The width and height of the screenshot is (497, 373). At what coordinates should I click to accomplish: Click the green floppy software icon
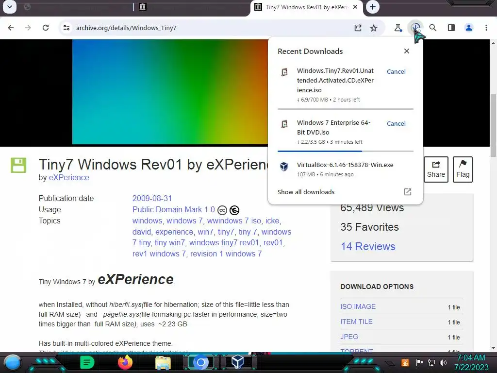[18, 165]
